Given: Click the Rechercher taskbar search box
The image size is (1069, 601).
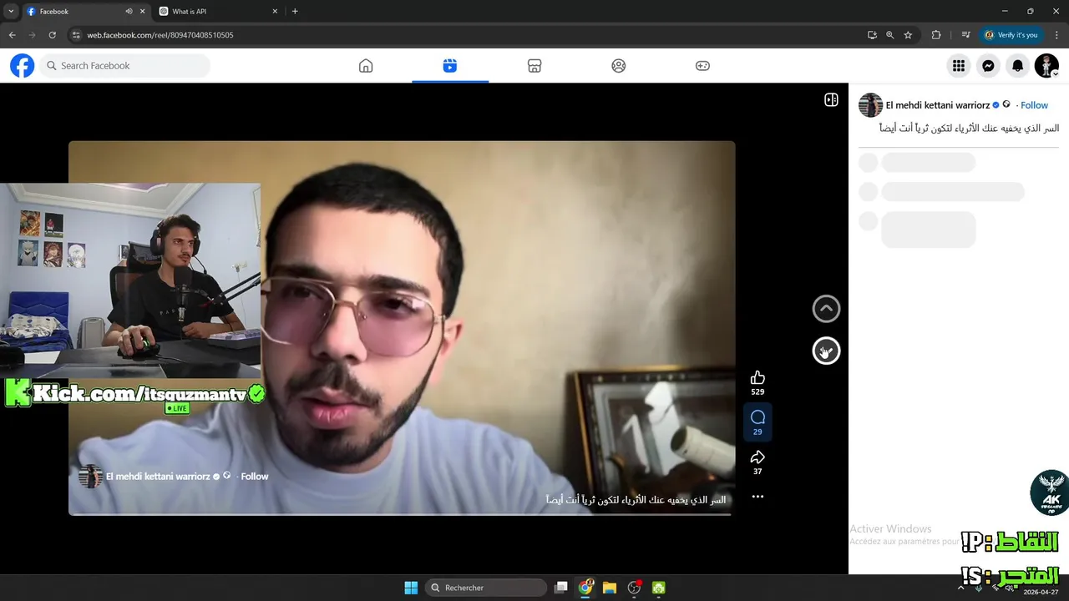Looking at the screenshot, I should (486, 588).
